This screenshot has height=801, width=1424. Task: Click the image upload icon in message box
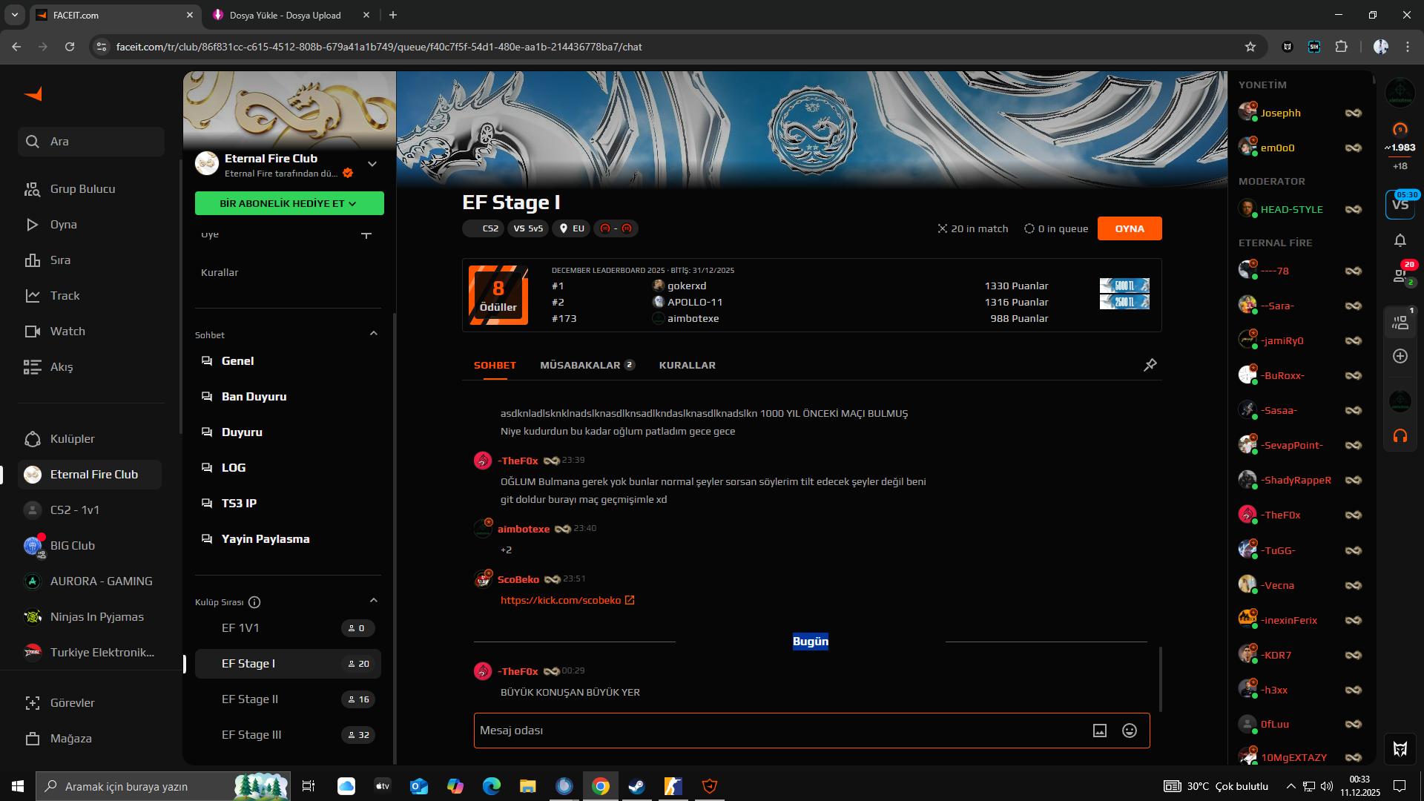tap(1100, 731)
